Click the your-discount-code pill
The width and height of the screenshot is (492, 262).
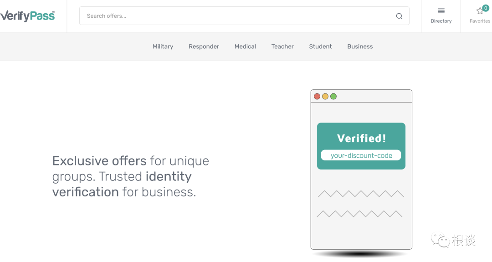pos(361,155)
